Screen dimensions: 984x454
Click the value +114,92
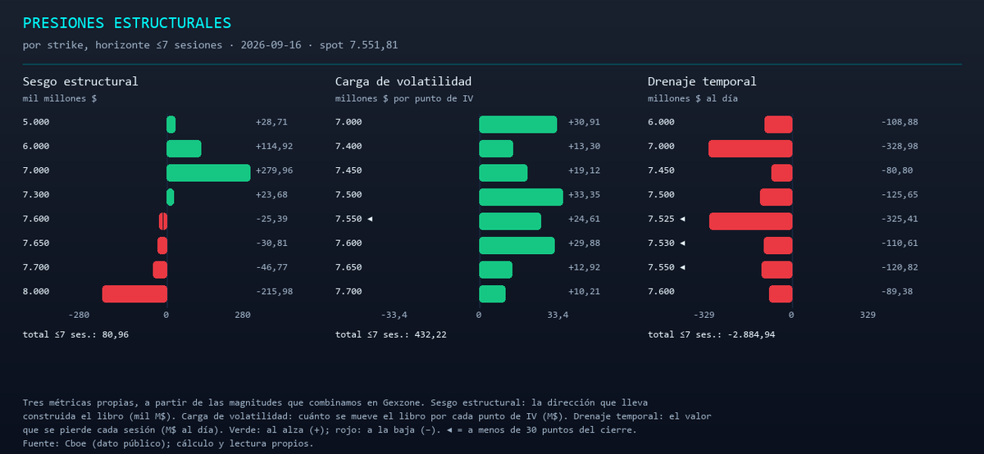274,147
